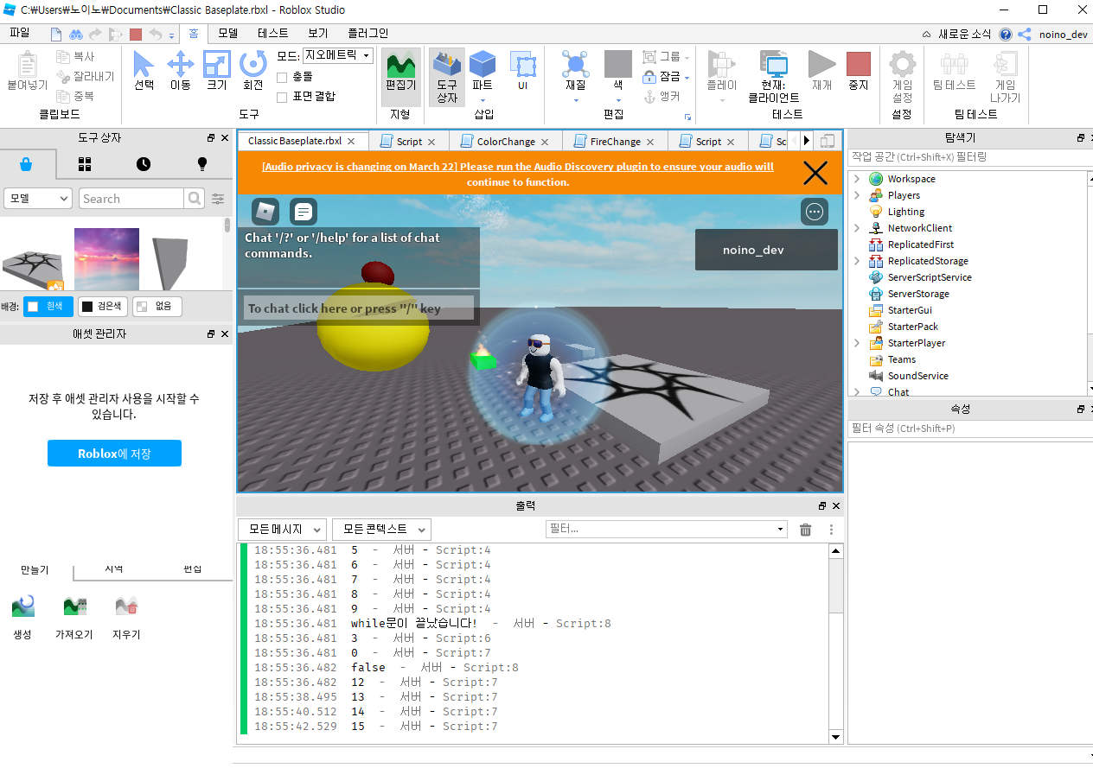
Task: Click the output 필터 filter field
Action: 667,529
